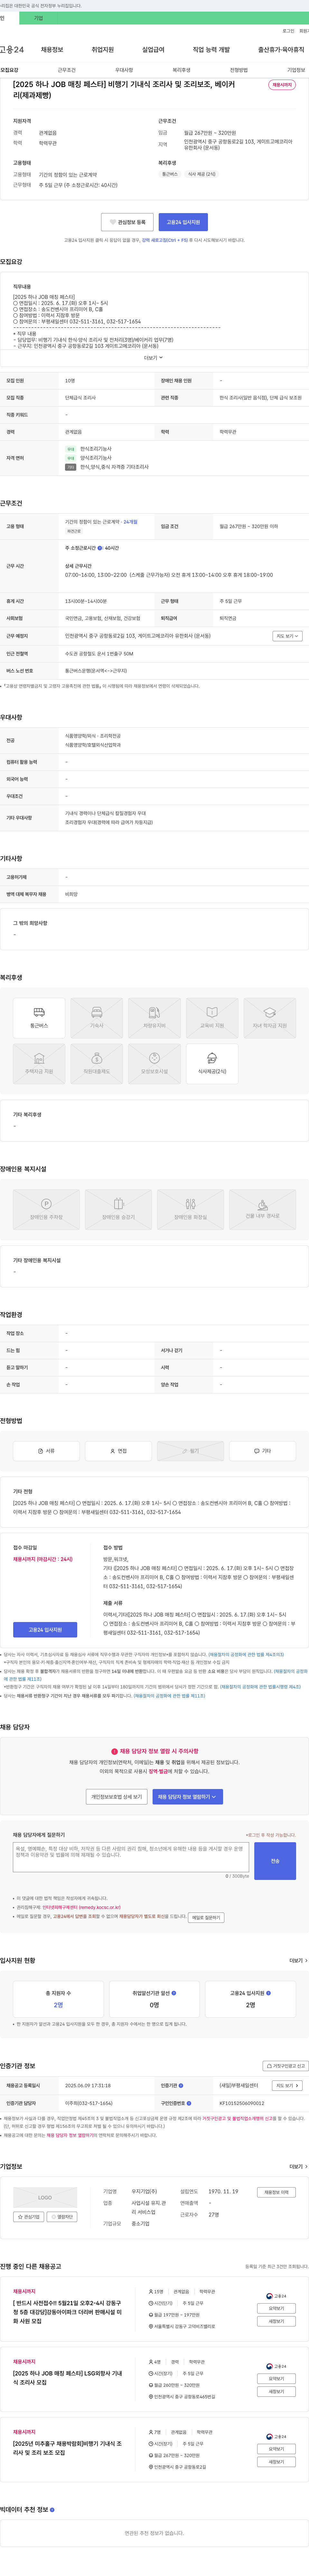309x2576 pixels.
Task: Click the 자녀 학자금 지원 icon
Action: coord(270,1018)
